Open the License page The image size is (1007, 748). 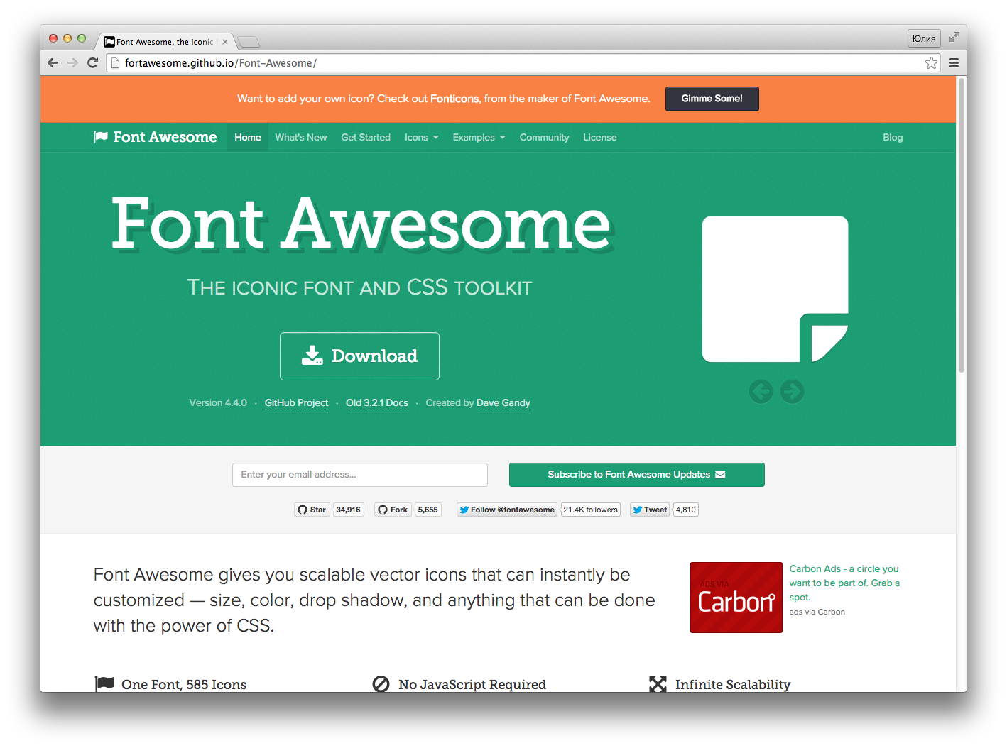(600, 138)
